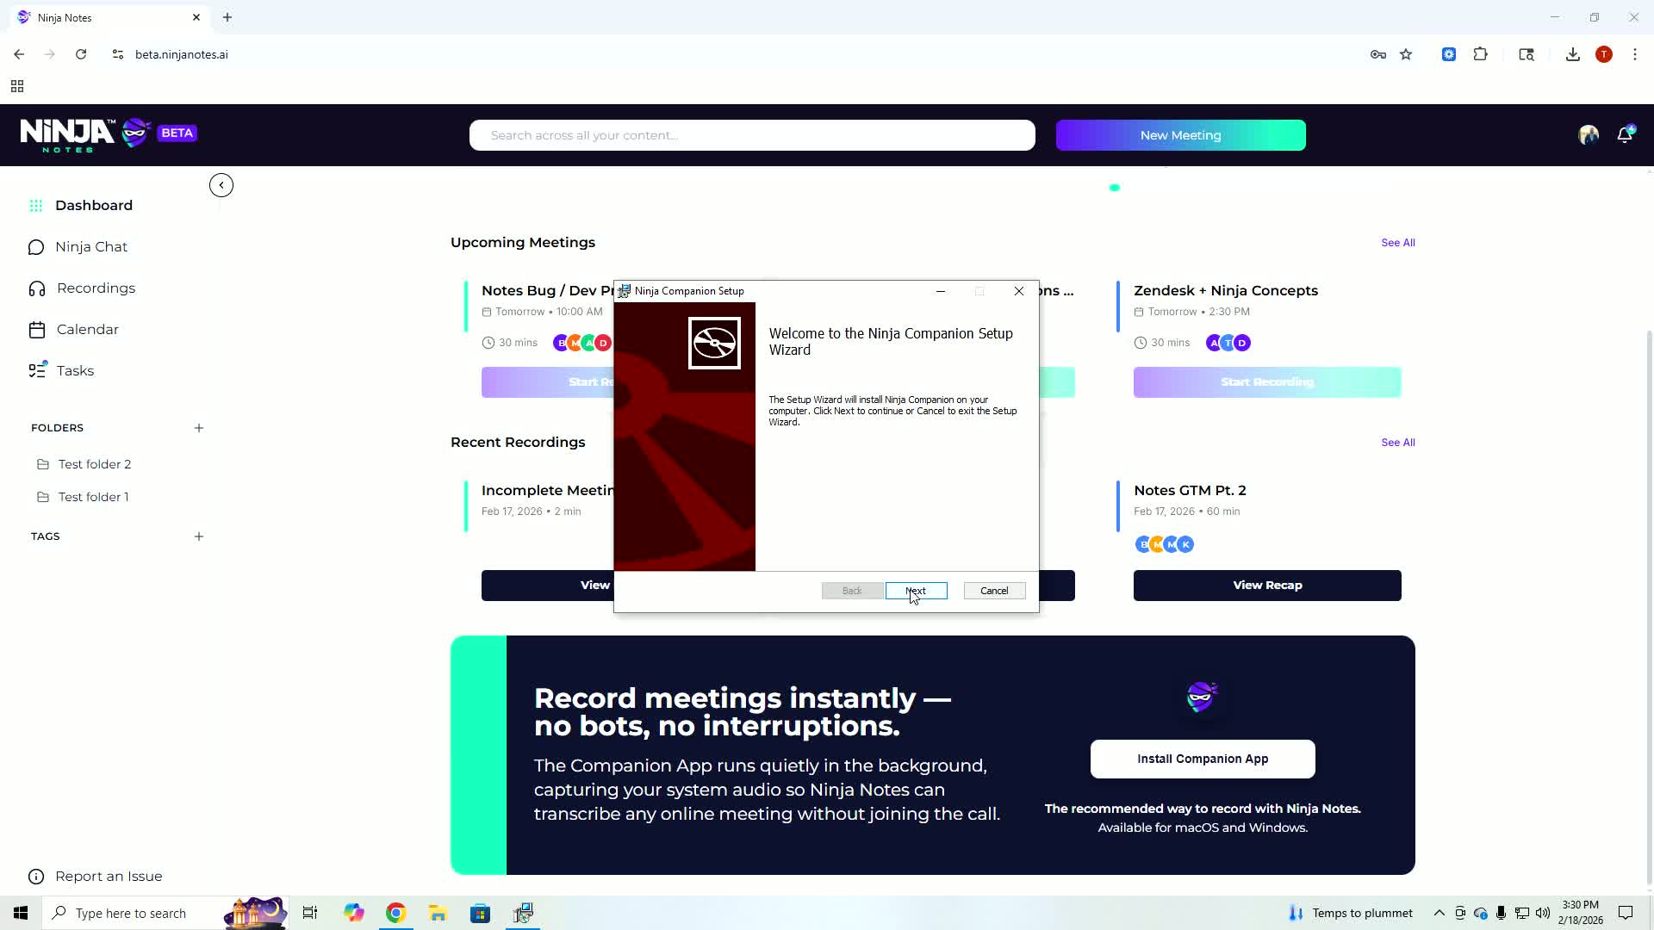See all recent recordings
Image resolution: width=1654 pixels, height=930 pixels.
coord(1398,443)
